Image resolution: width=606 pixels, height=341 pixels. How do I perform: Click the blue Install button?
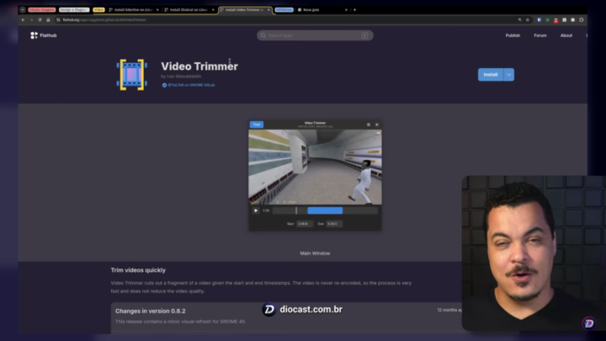(490, 74)
